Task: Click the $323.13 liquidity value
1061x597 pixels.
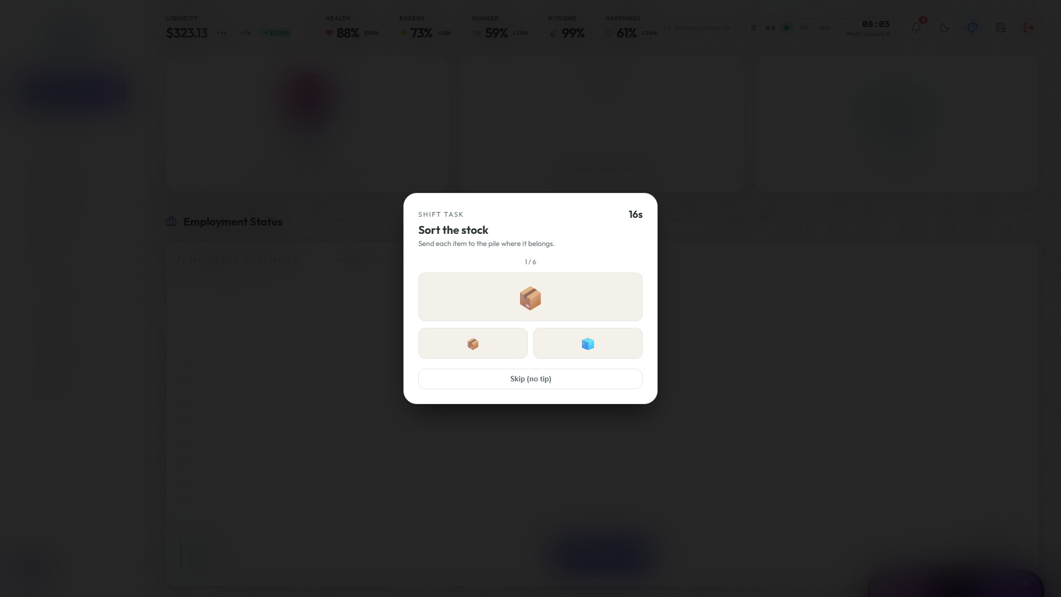Action: tap(187, 33)
